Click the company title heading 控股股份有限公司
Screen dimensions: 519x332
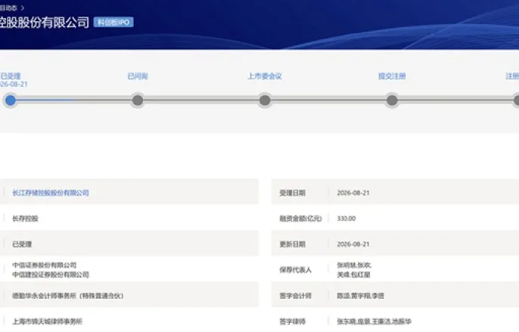45,23
